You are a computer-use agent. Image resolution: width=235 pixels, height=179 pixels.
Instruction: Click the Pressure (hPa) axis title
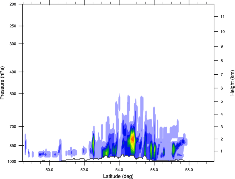pyautogui.click(x=2, y=83)
